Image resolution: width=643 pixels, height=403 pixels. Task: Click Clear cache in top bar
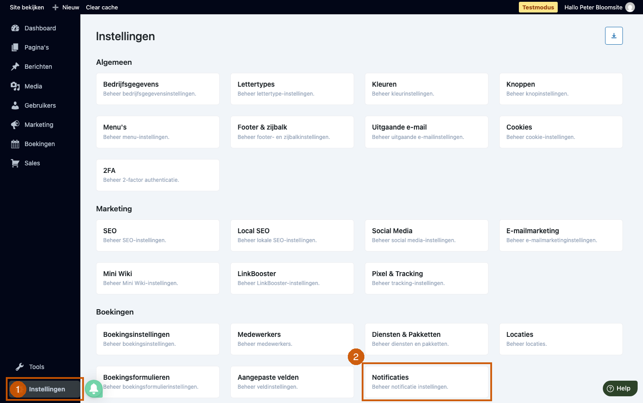click(102, 7)
